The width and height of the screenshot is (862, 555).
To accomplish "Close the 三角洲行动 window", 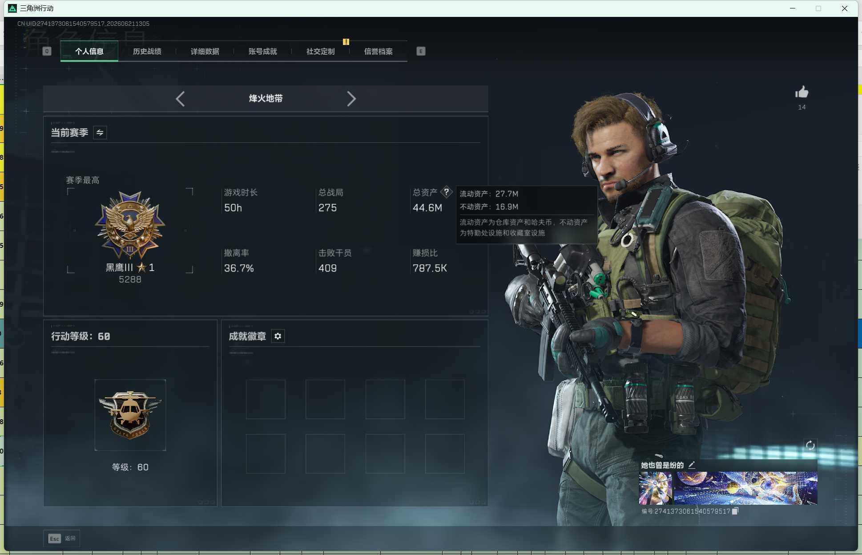I will coord(845,8).
